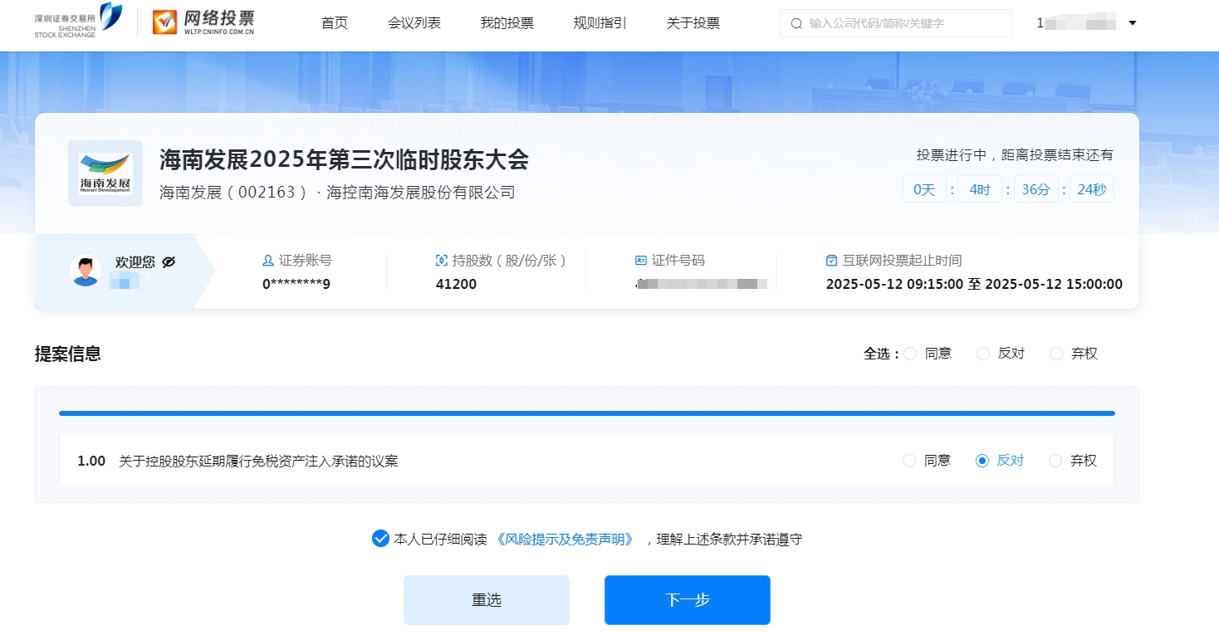The height and width of the screenshot is (635, 1219).
Task: Focus the company code search field
Action: [x=895, y=23]
